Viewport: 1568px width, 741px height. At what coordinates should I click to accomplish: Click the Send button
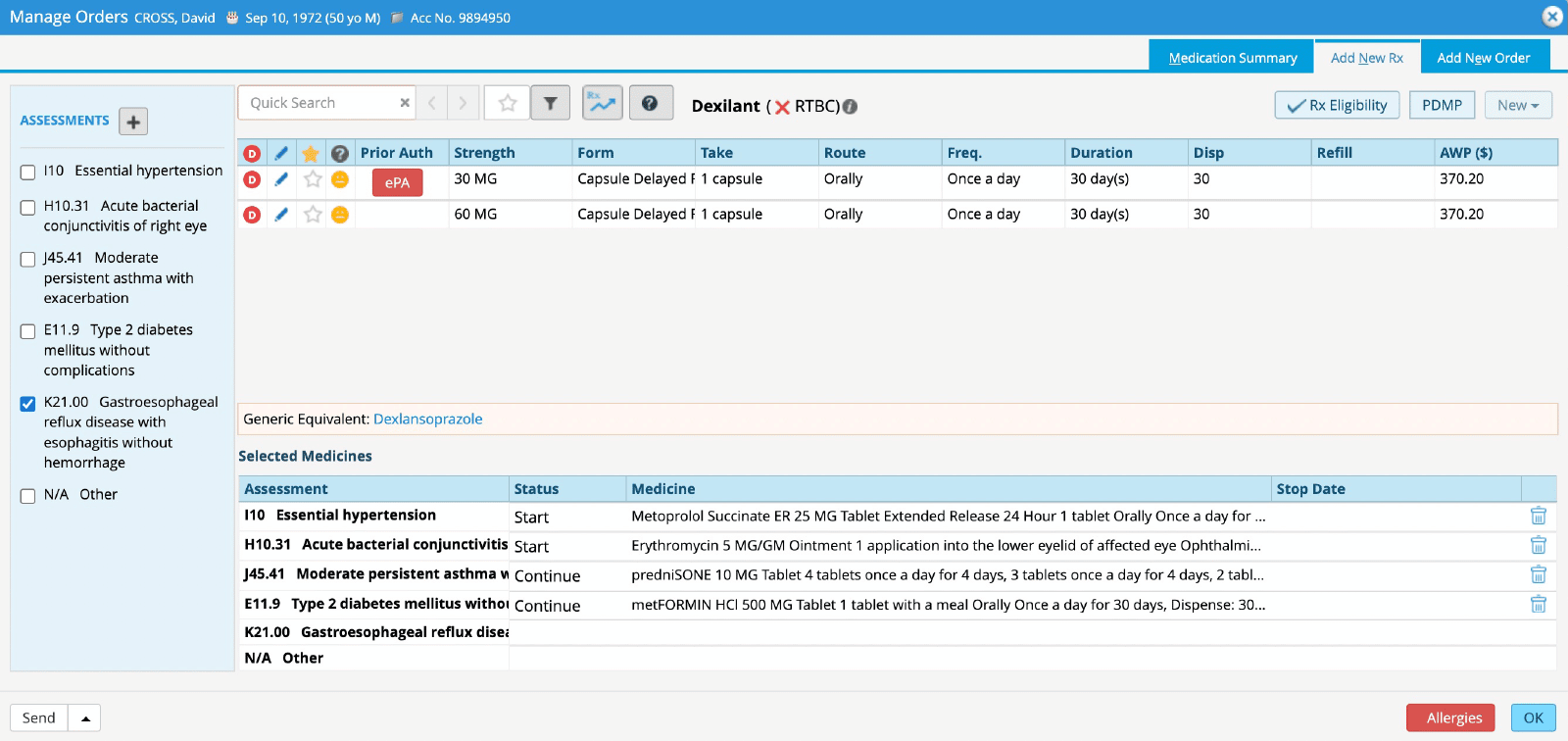pos(39,718)
